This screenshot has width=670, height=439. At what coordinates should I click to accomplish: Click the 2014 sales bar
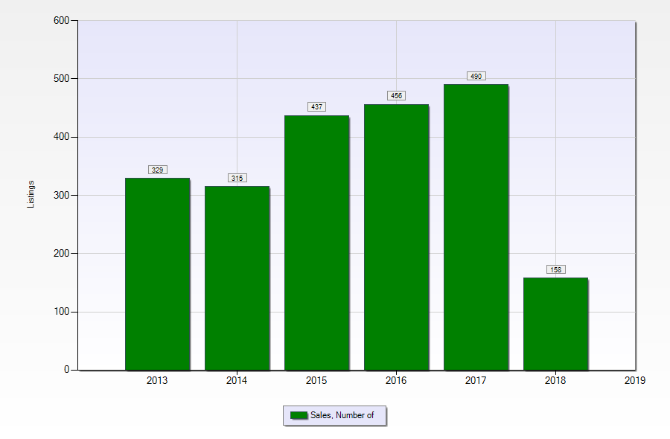(x=237, y=278)
